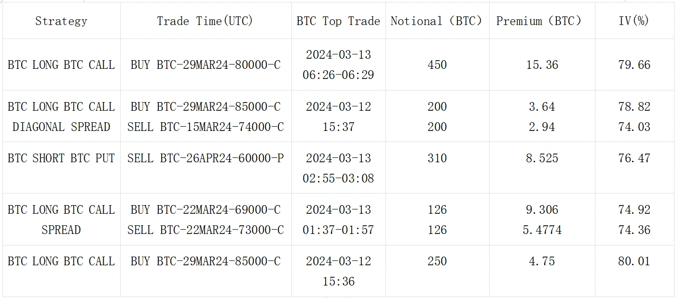Viewport: 675px width, 298px height.
Task: Select the IV(%) column header
Action: 634,21
